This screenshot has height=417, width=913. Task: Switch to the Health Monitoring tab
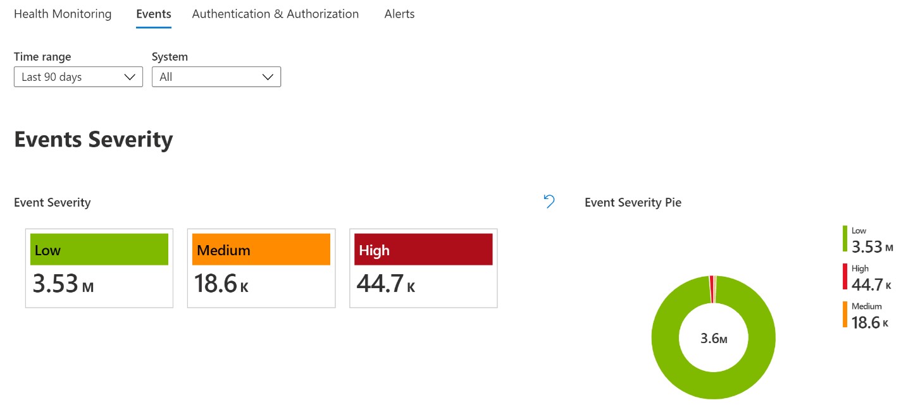point(62,13)
